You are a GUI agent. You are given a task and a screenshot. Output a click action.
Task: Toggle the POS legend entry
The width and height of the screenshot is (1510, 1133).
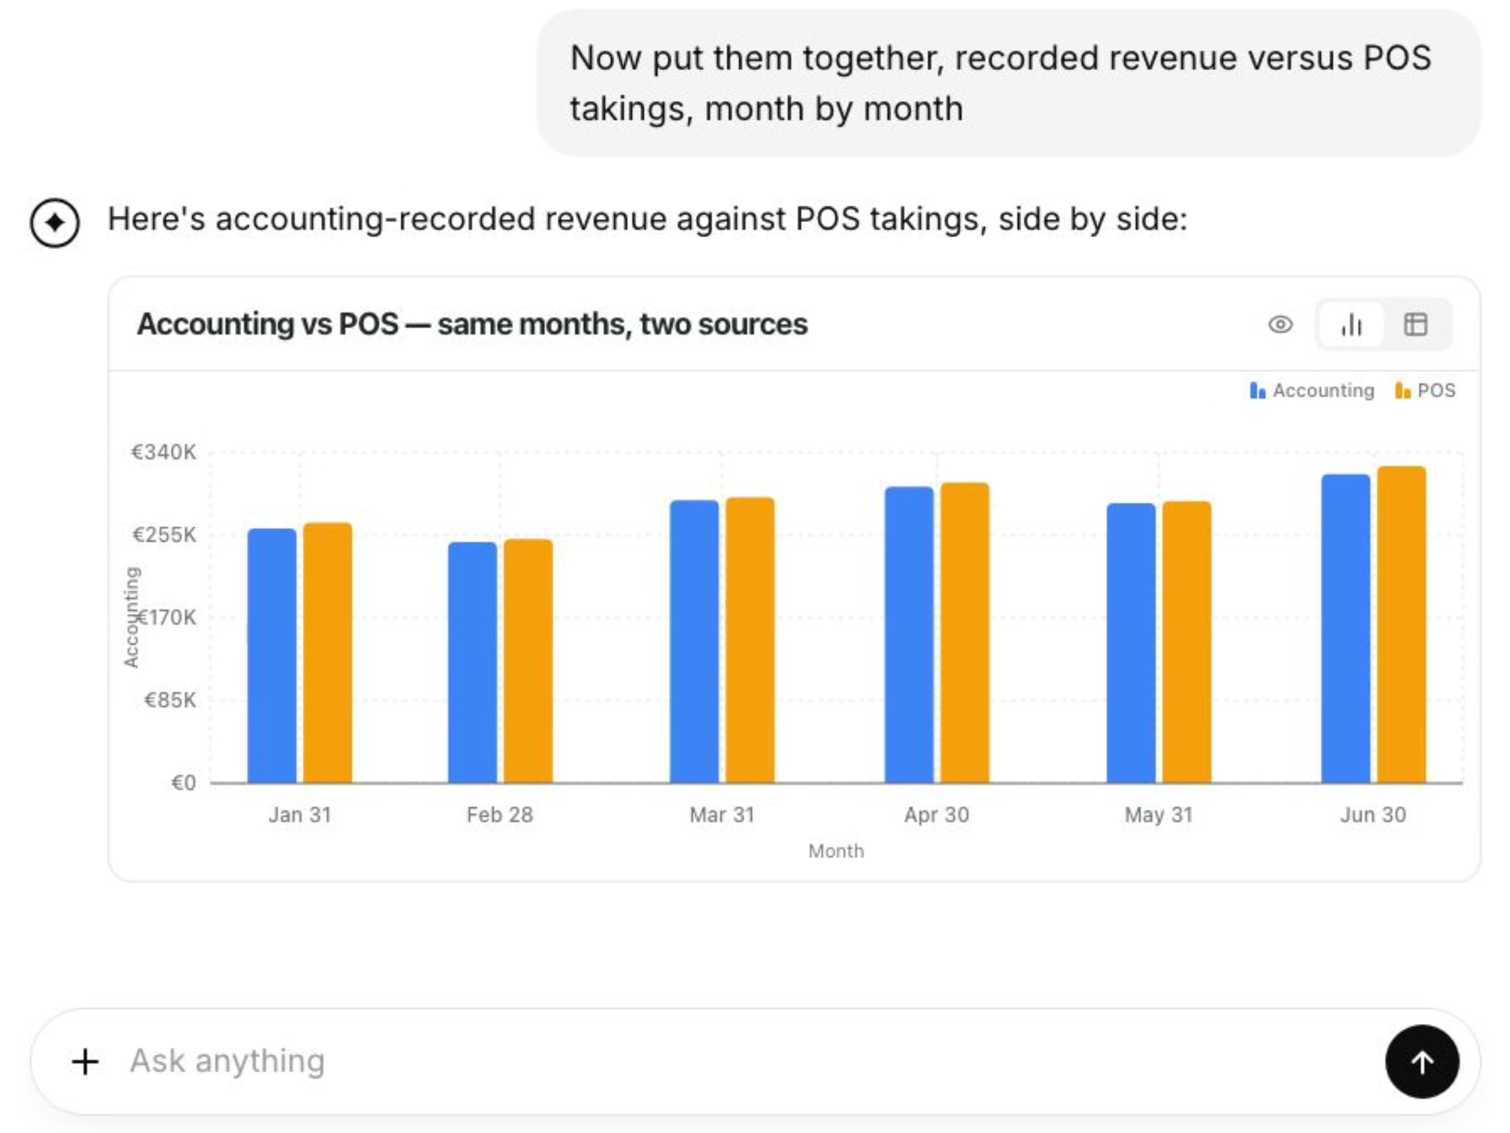pyautogui.click(x=1425, y=390)
